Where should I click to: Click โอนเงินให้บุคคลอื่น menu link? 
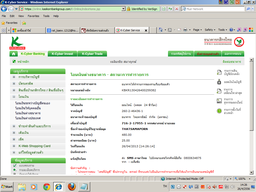click(x=28, y=108)
